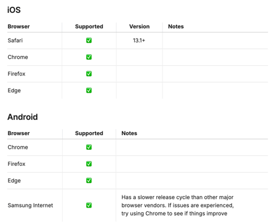
Task: Click the green check mark for Samsung Internet
Action: 89,205
